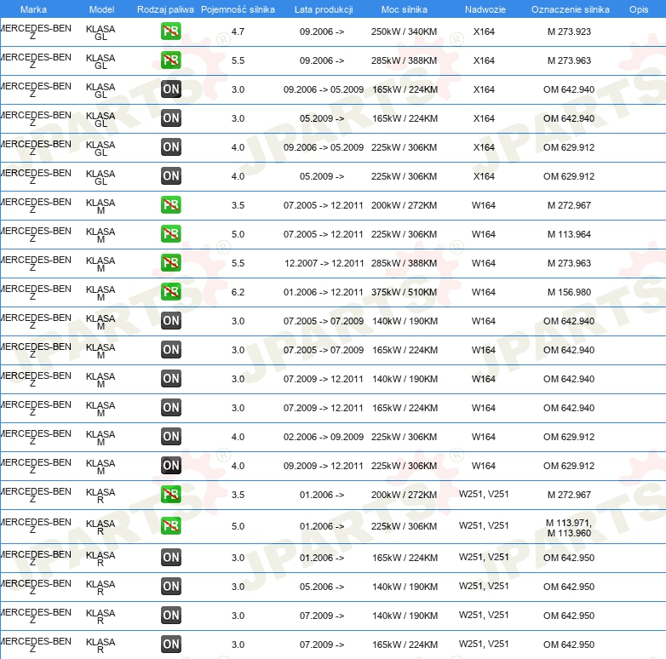Select diesel ON icon in 02.2006 -> 09.2009 row
The width and height of the screenshot is (666, 659).
pos(170,437)
